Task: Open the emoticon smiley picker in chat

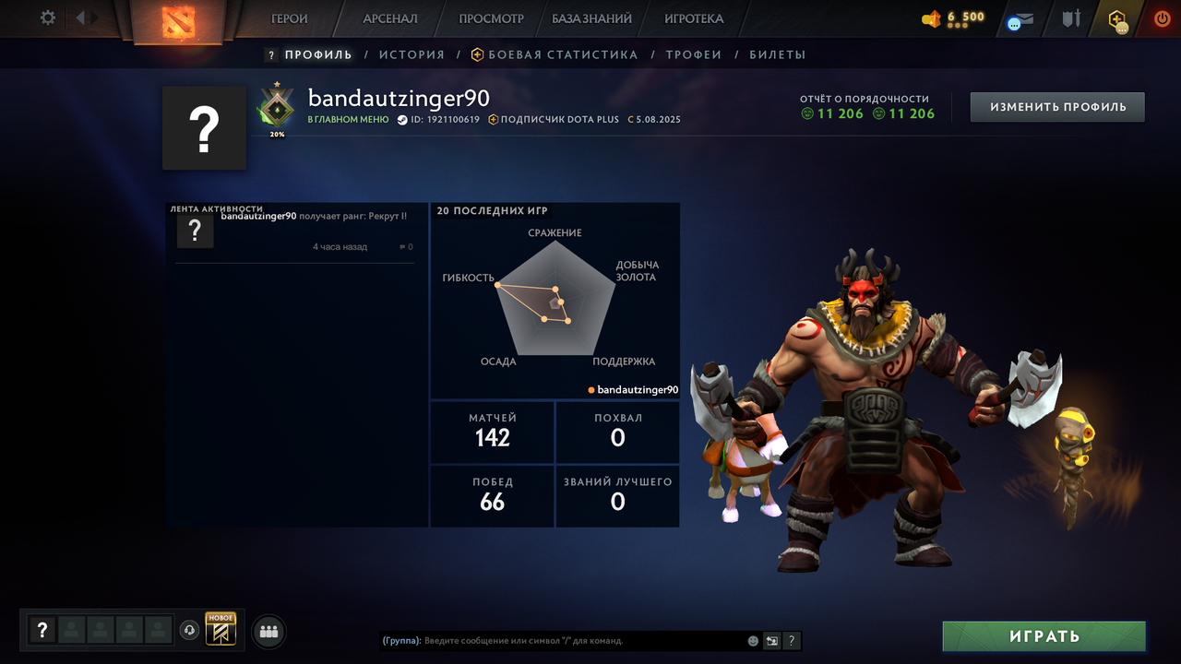Action: coord(753,641)
